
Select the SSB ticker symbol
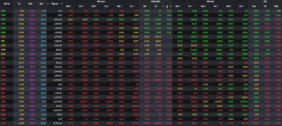coord(3,45)
